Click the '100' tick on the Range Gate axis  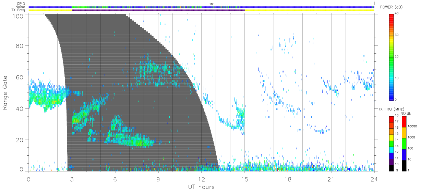pyautogui.click(x=19, y=16)
